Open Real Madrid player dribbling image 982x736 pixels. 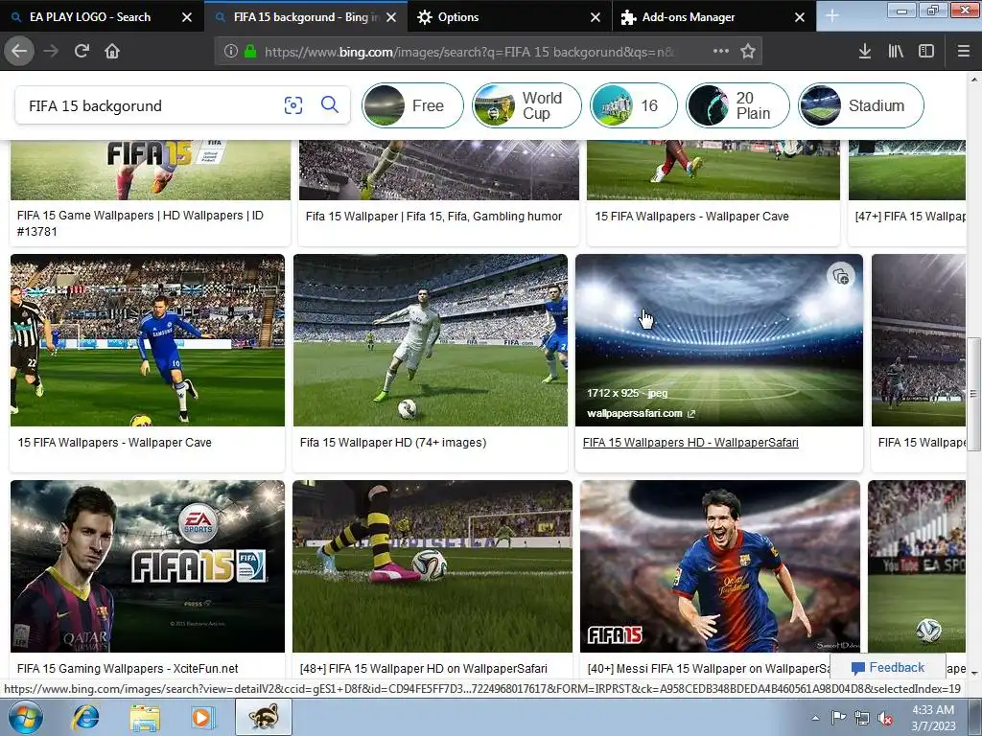431,340
